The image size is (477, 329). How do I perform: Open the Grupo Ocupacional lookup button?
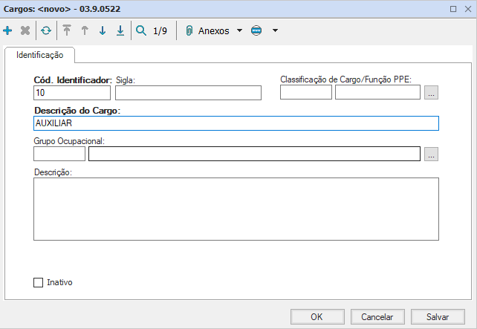pos(432,154)
